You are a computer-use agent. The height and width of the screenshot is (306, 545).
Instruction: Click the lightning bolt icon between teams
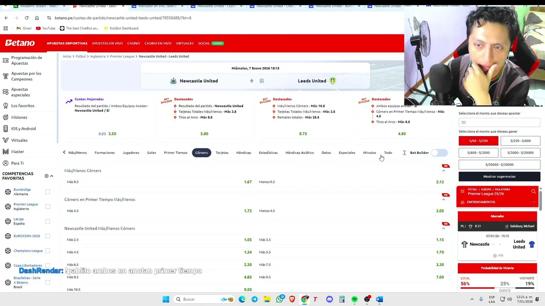(252, 81)
